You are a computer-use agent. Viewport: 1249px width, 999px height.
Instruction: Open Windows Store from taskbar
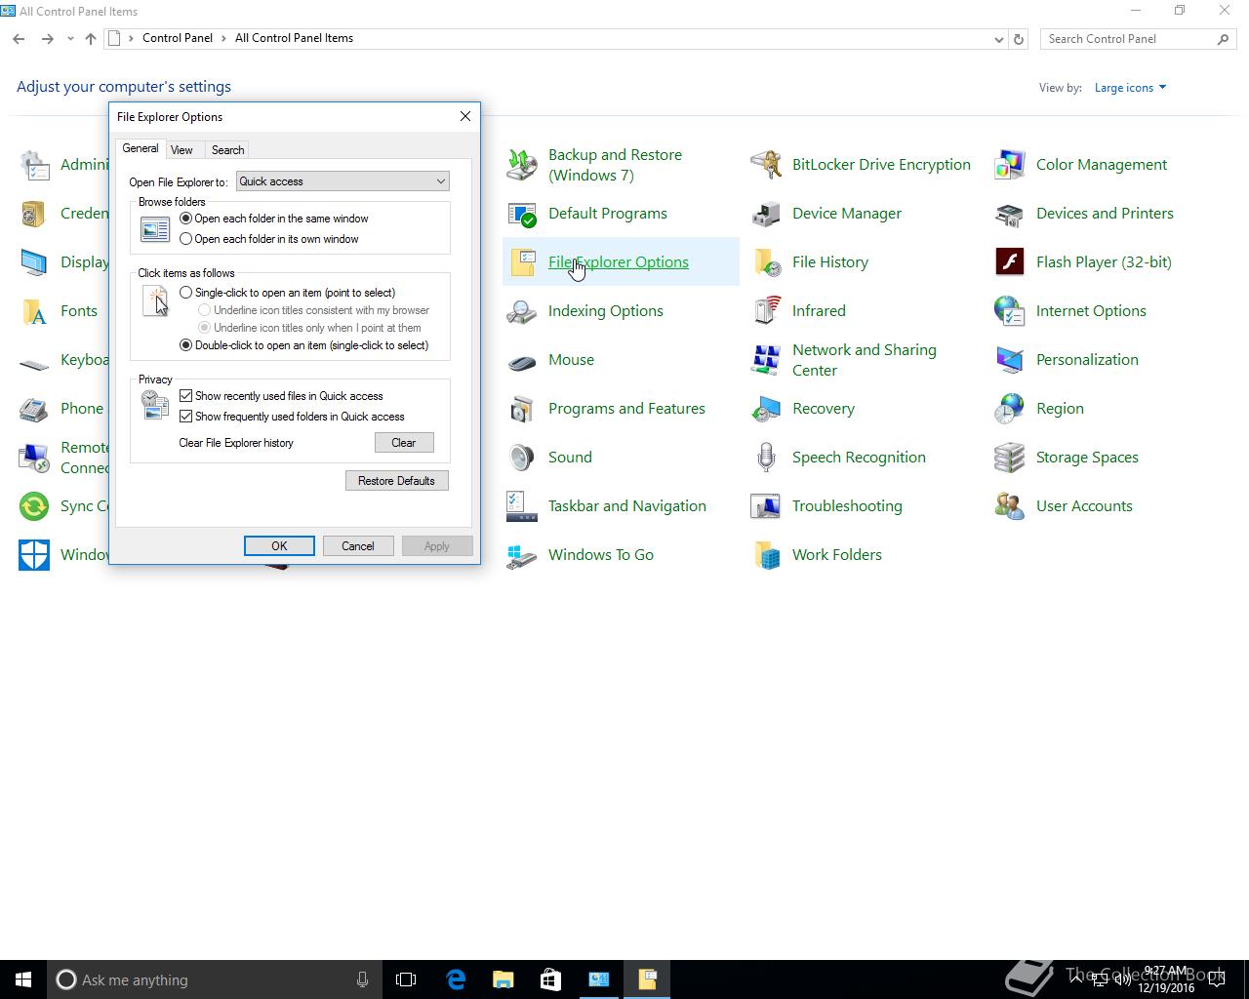coord(551,979)
